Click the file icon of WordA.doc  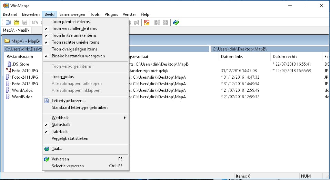(8, 90)
